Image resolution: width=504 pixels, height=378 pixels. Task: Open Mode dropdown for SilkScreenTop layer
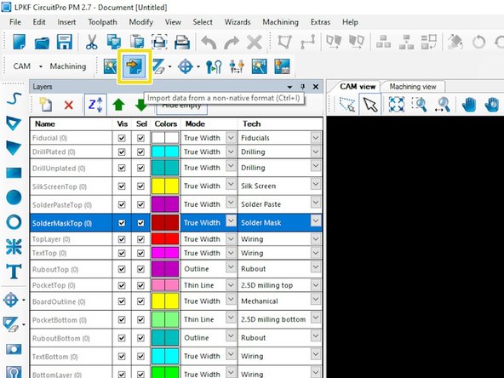point(231,184)
